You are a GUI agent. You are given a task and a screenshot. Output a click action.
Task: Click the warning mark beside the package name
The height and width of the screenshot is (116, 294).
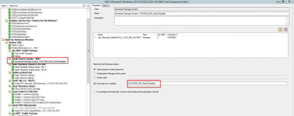(95, 37)
